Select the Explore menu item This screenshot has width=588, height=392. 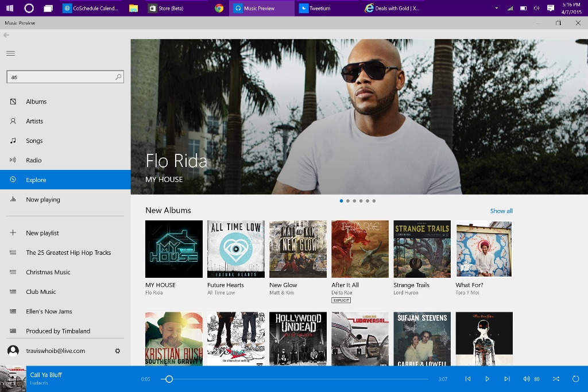pos(65,180)
